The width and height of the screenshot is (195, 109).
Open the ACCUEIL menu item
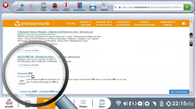point(71,24)
